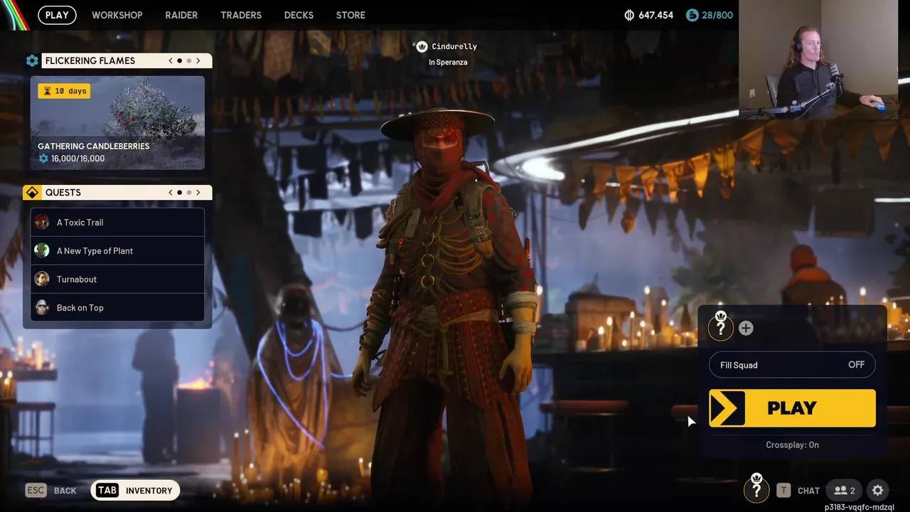Start matchmaking with yellow Play button
The width and height of the screenshot is (910, 512).
(x=792, y=408)
